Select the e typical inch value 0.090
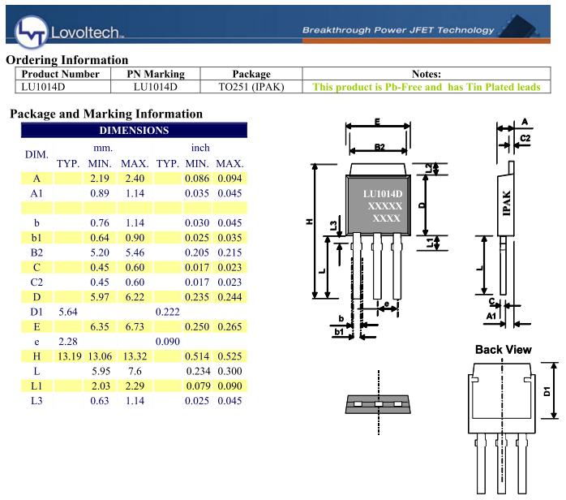Image resolution: width=566 pixels, height=500 pixels. (168, 342)
